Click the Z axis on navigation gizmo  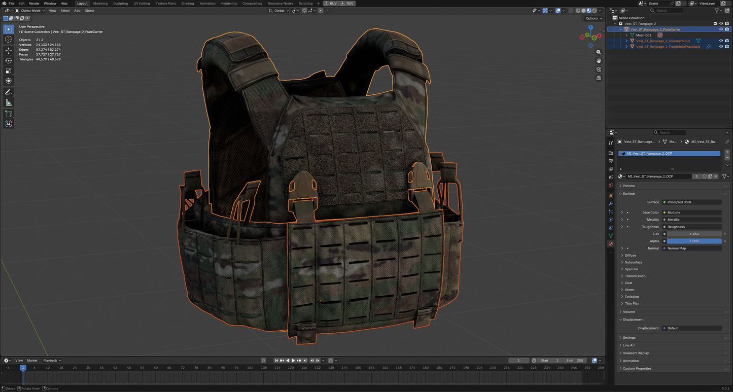pos(591,28)
